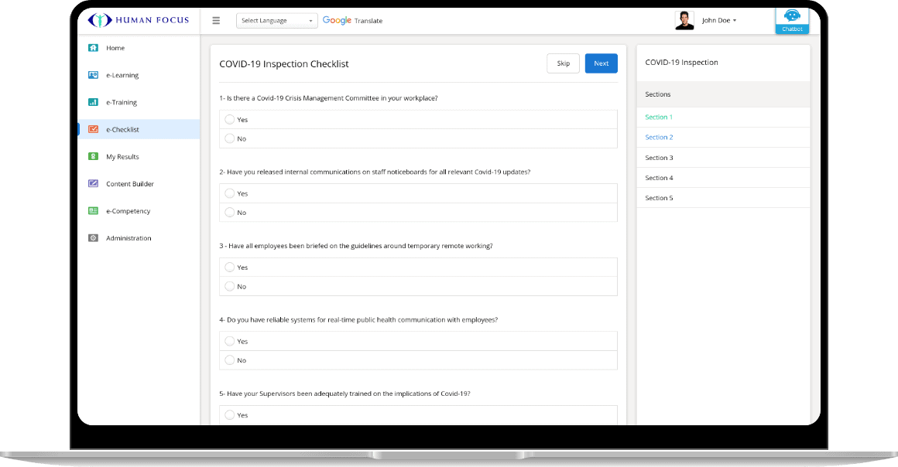Click the e-Learning sidebar icon
This screenshot has height=467, width=898.
point(93,75)
